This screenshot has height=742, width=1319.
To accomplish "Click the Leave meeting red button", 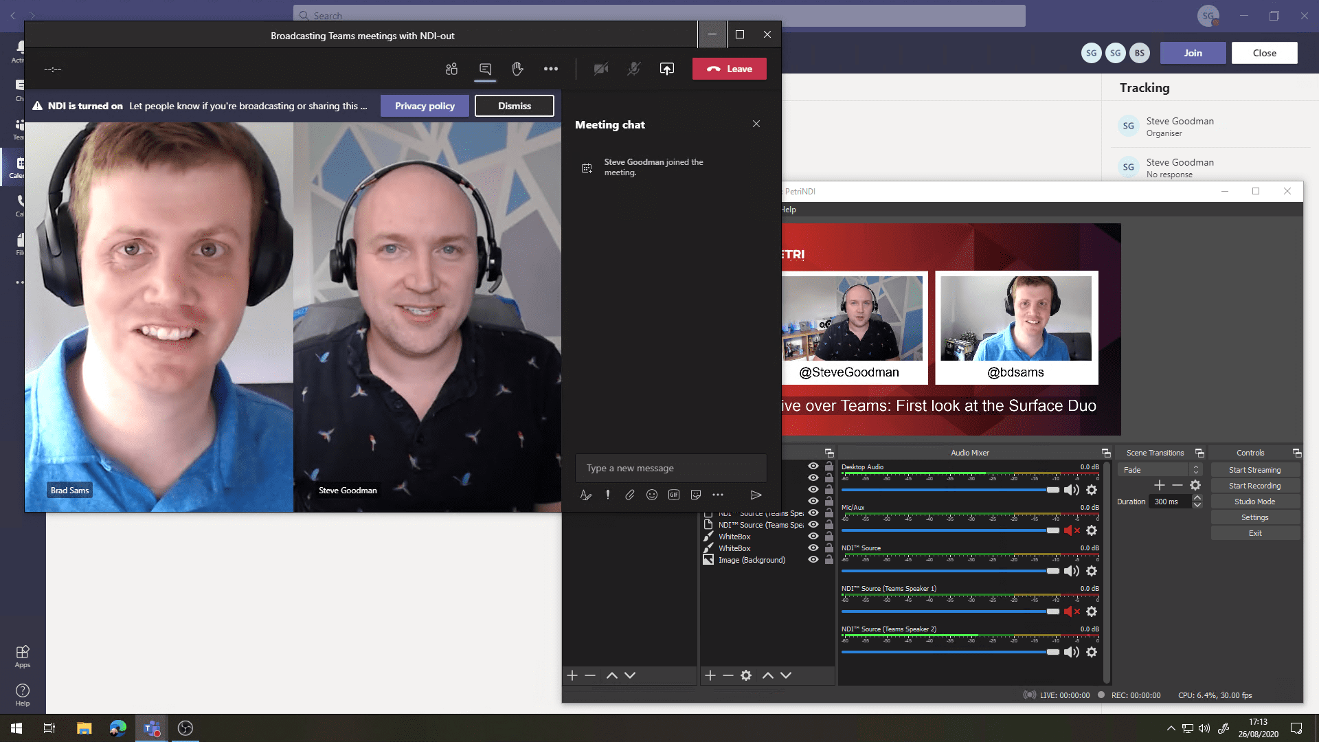I will tap(730, 68).
